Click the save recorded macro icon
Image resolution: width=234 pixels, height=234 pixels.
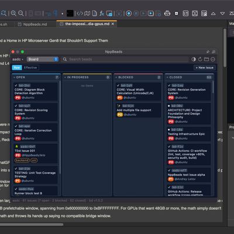tap(158, 13)
